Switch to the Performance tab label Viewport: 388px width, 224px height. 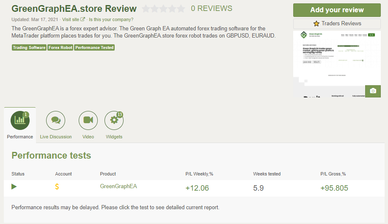pos(20,137)
